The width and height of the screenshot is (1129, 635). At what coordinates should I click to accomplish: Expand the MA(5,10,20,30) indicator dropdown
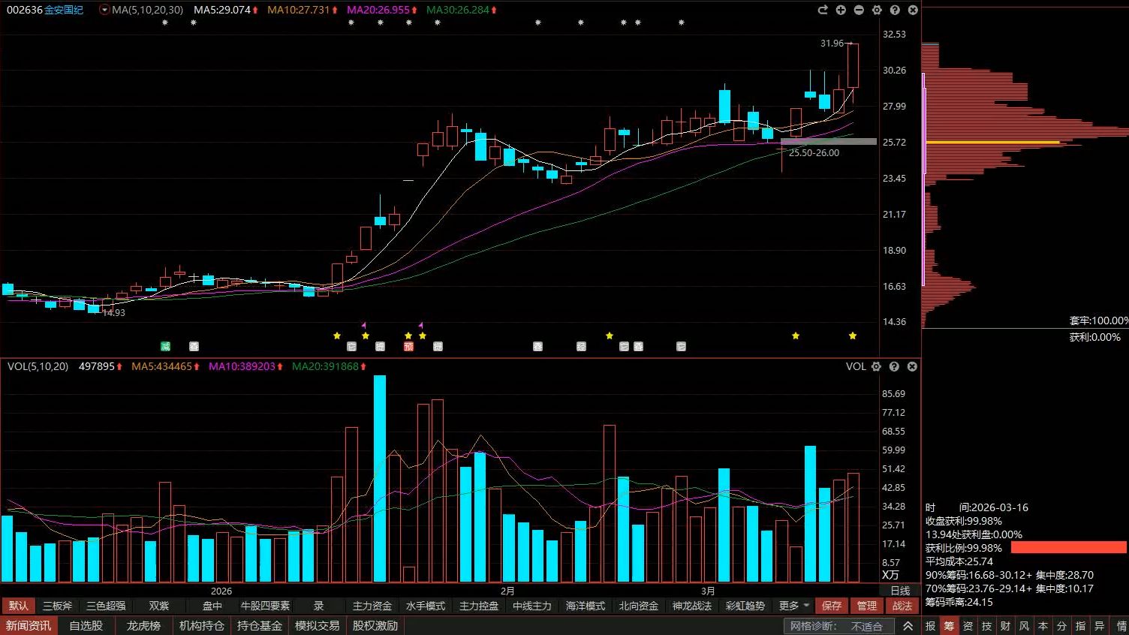[x=104, y=10]
